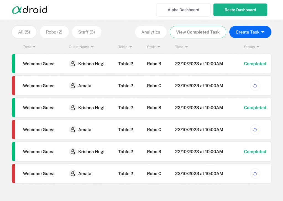Click guest avatar icon beside first Amala

point(73,86)
